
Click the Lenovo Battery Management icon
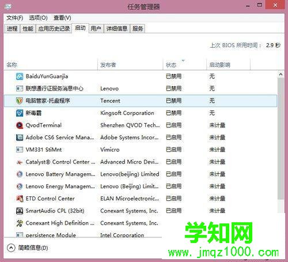[x=20, y=174]
